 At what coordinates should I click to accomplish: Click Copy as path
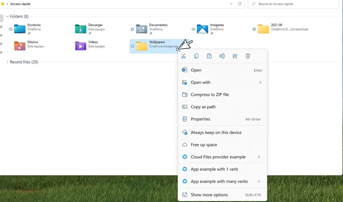coord(203,107)
